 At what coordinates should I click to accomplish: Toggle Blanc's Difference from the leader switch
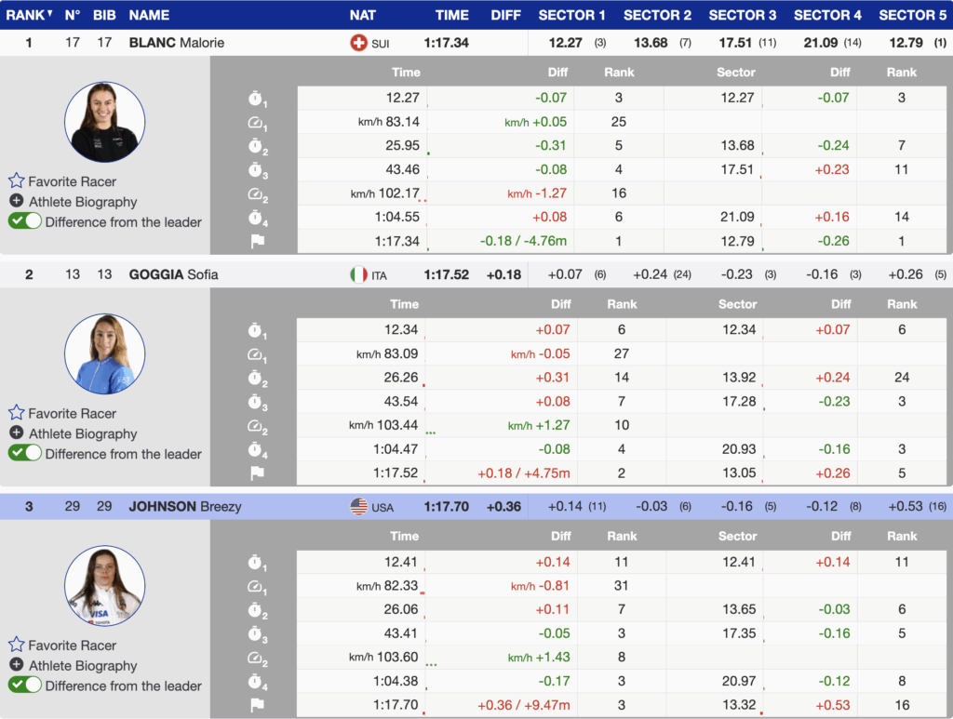click(25, 221)
